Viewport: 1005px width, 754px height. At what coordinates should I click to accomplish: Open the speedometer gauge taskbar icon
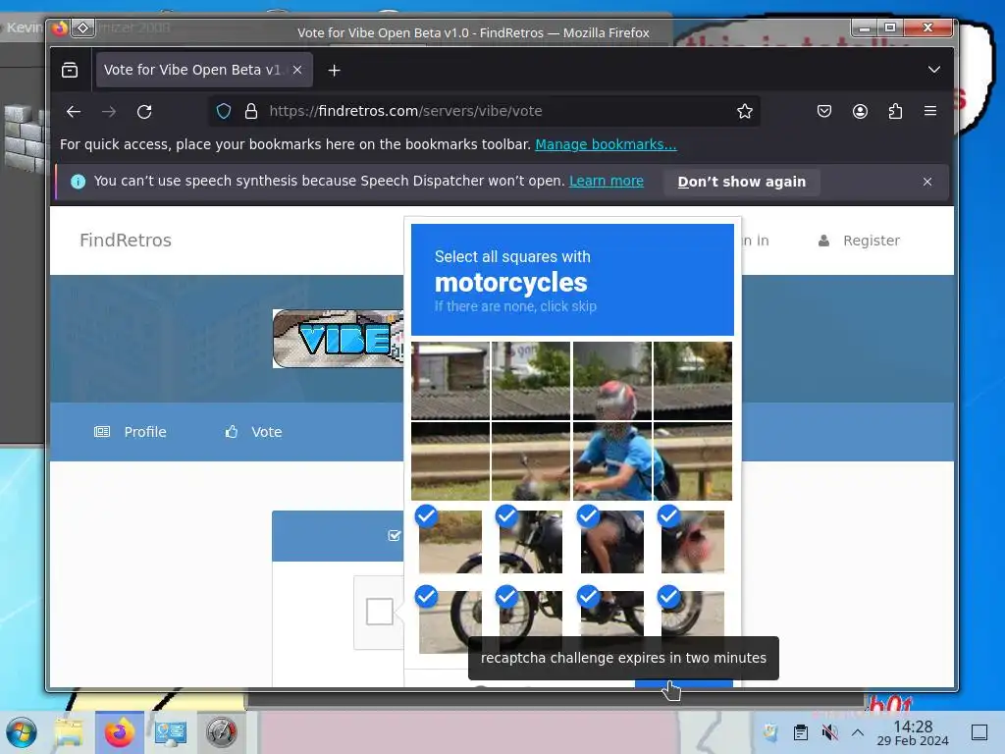tap(221, 732)
